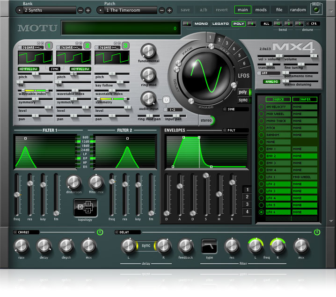Select the MOD WHEEL source radio button
The height and width of the screenshot is (297, 336).
[x=261, y=114]
